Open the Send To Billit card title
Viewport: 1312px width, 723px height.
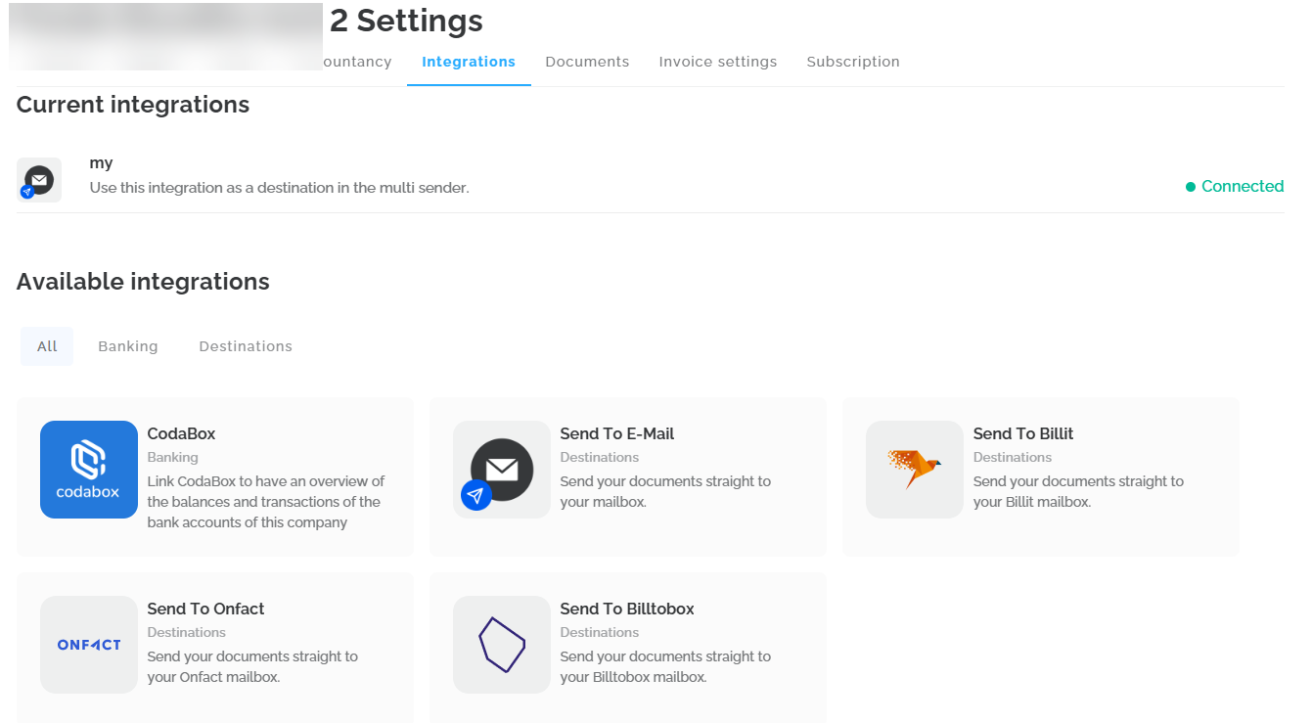pos(1023,433)
